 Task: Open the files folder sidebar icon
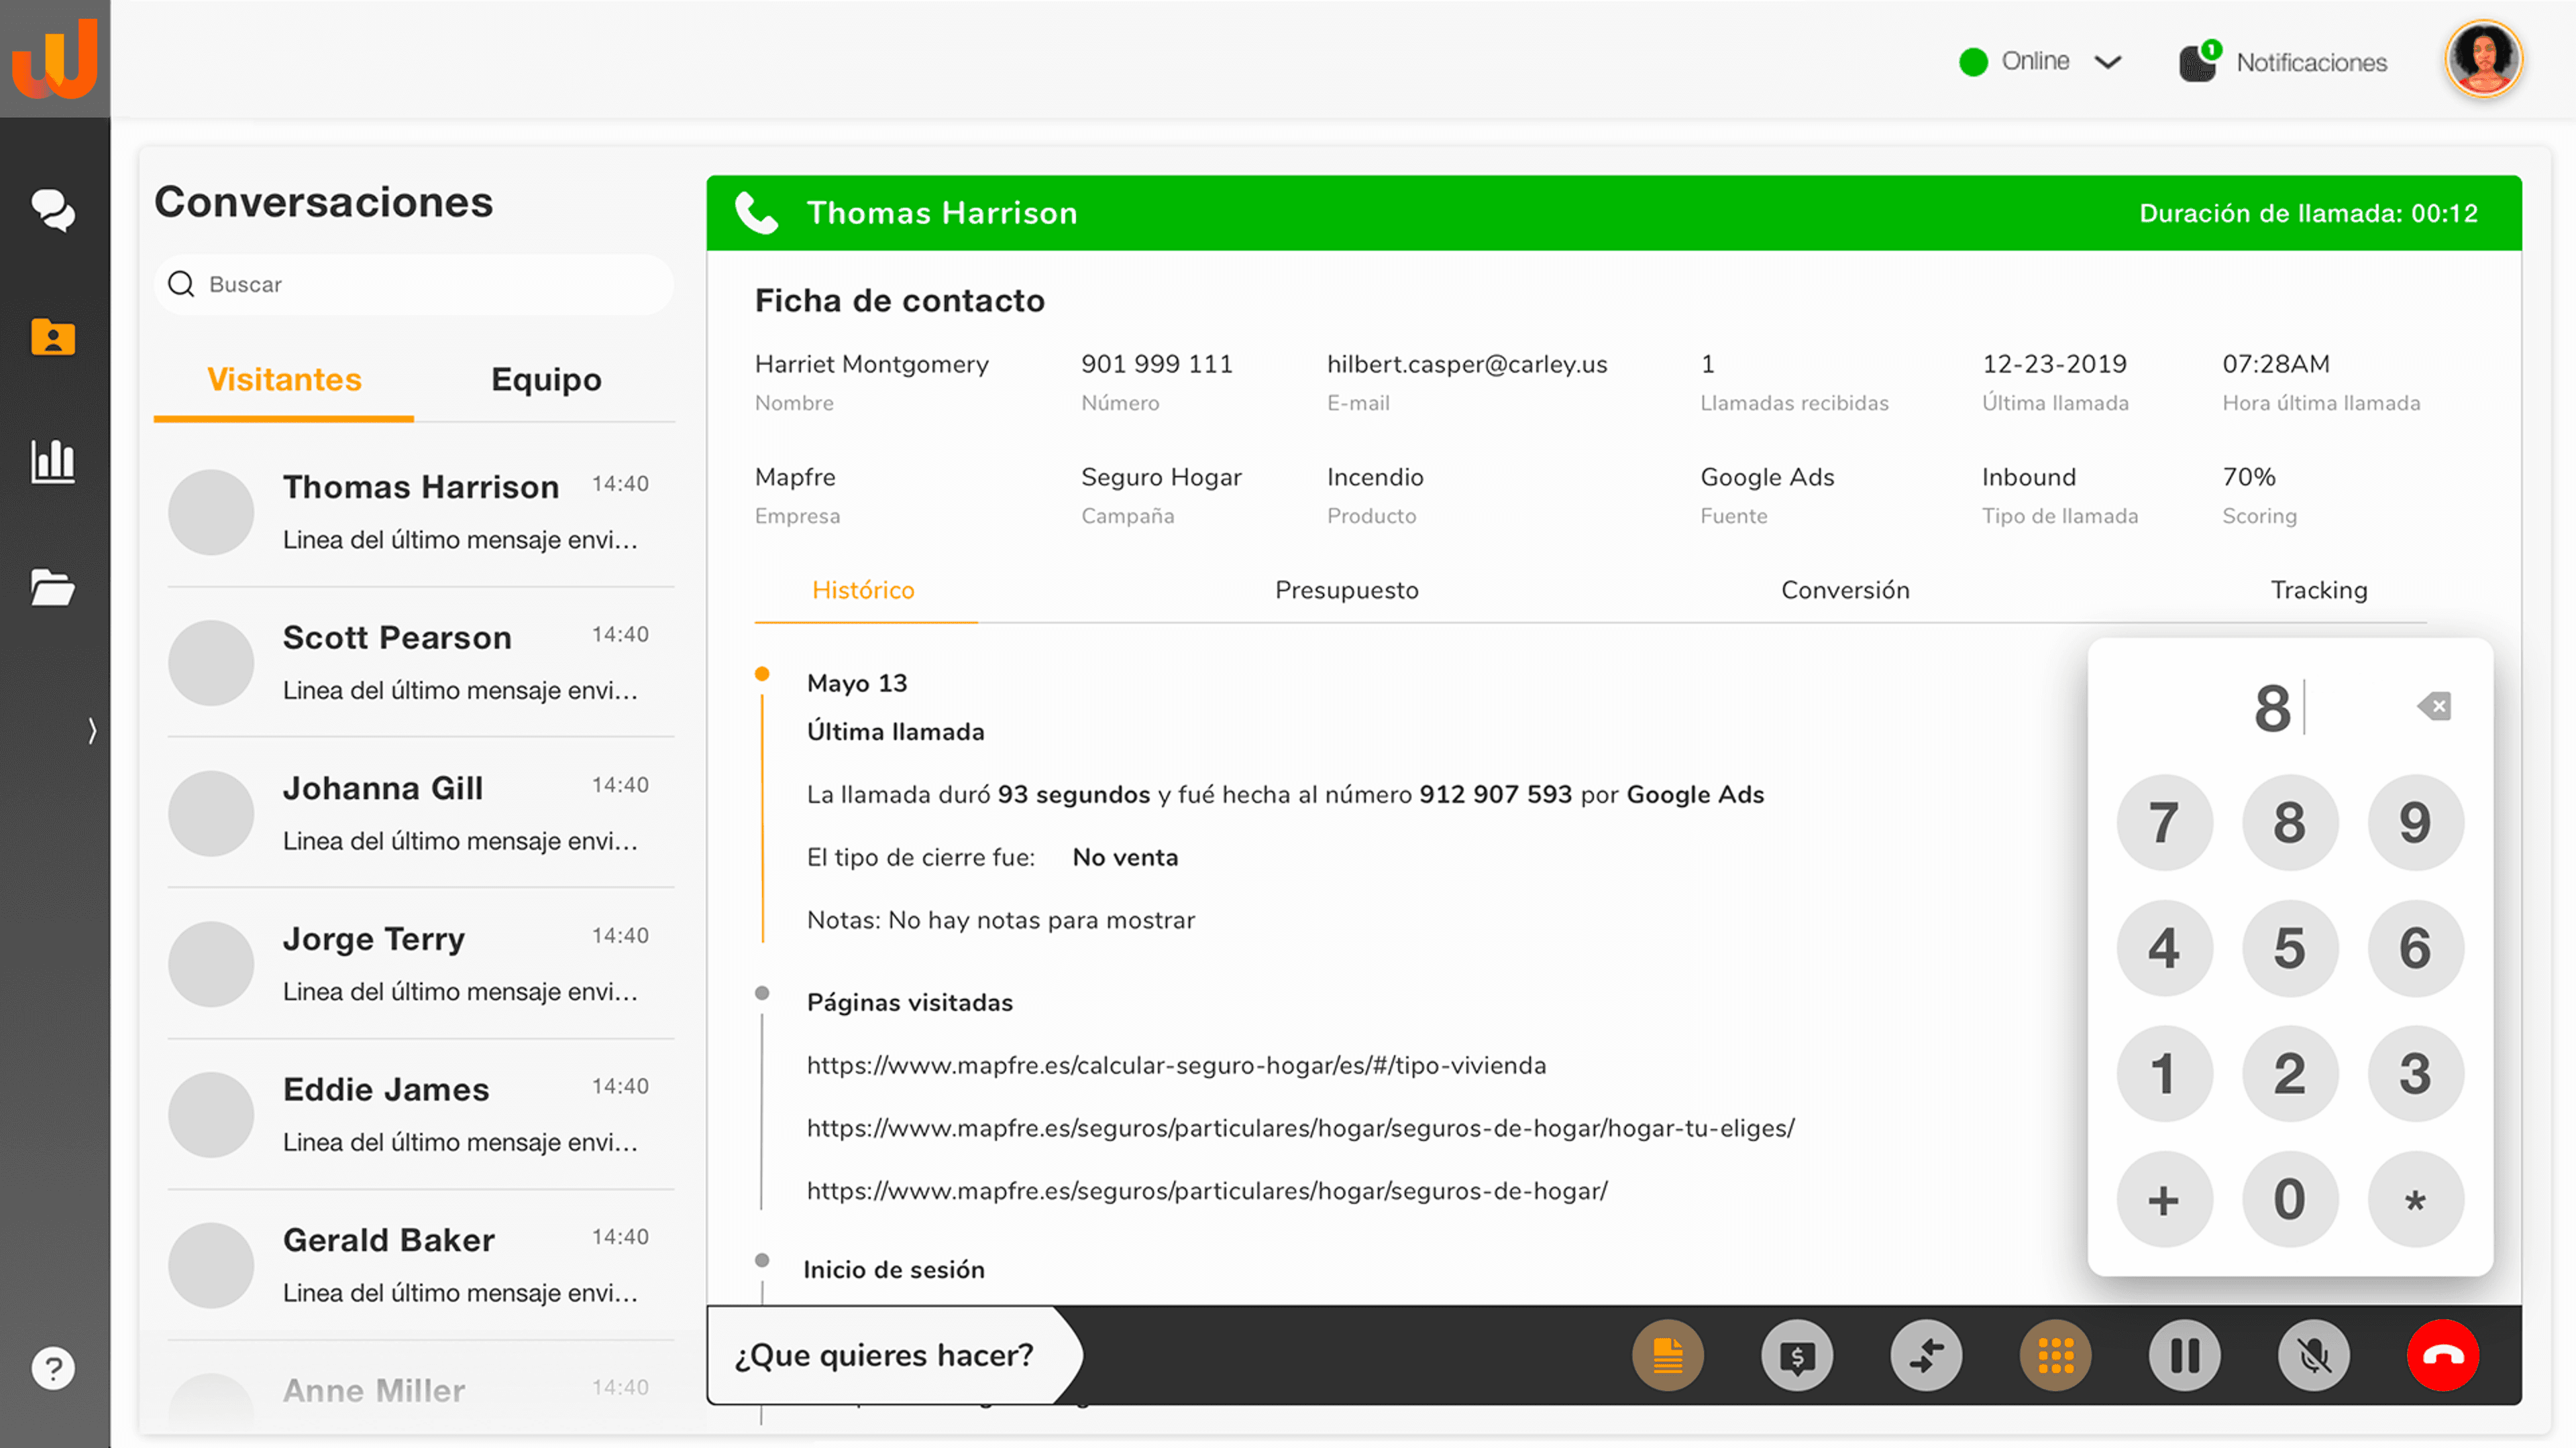pyautogui.click(x=53, y=588)
